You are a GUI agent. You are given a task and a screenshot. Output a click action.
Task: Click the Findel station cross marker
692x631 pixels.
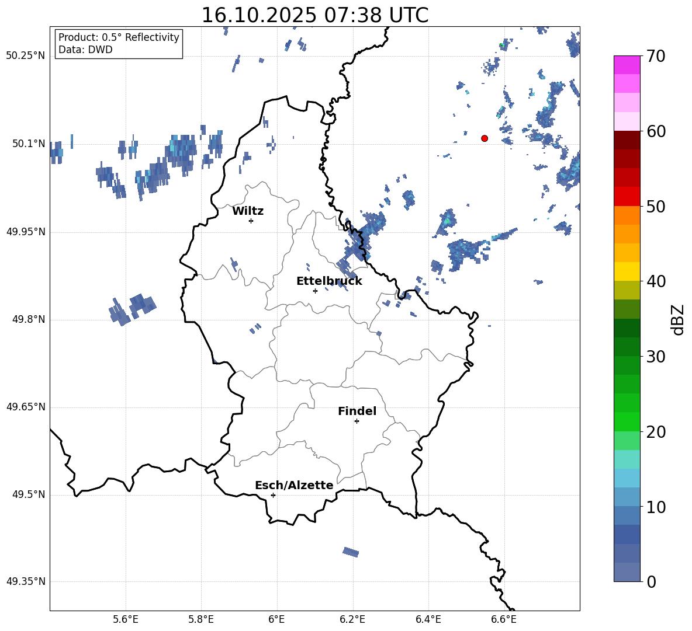(357, 421)
